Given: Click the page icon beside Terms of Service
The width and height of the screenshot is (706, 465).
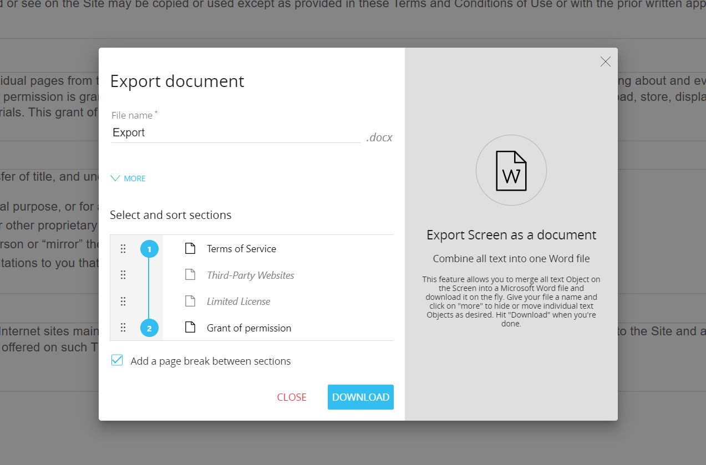Looking at the screenshot, I should click(x=190, y=248).
